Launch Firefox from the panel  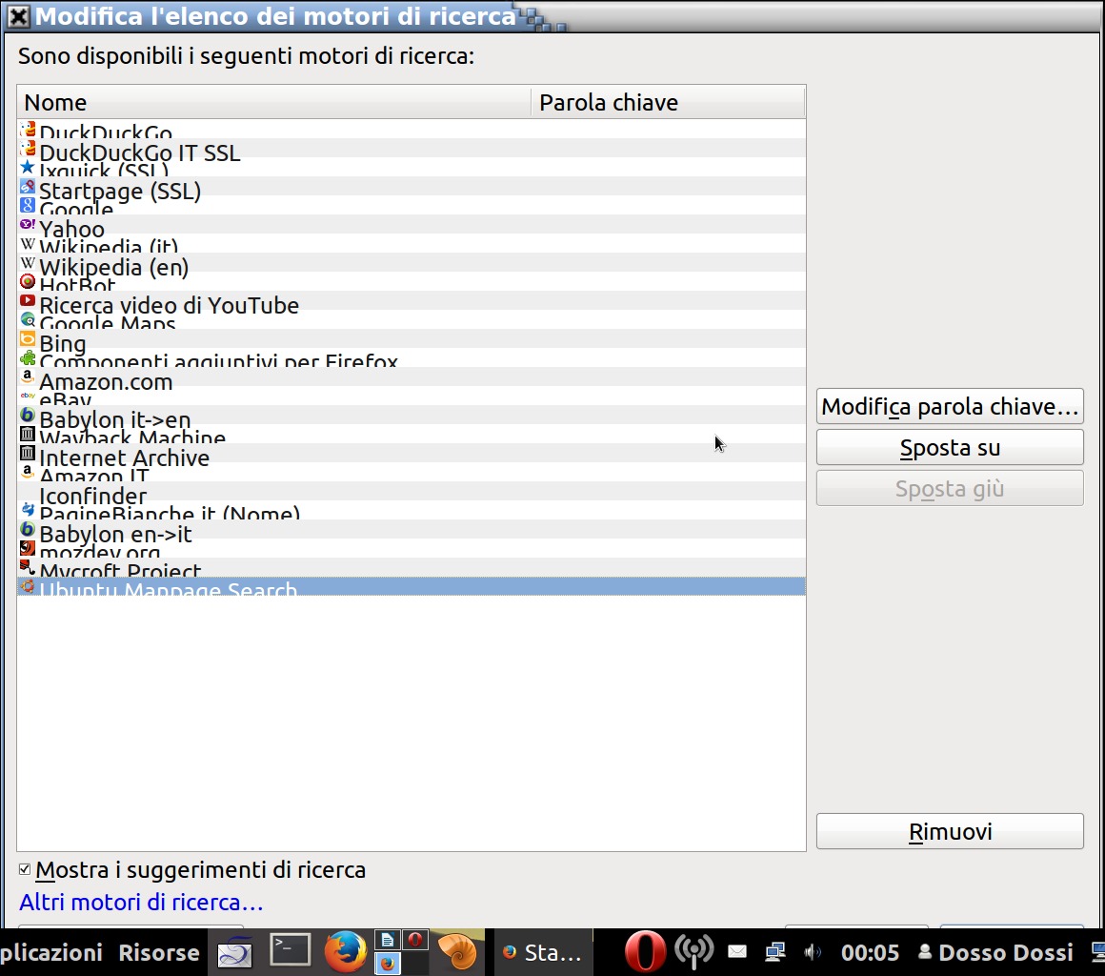point(345,951)
